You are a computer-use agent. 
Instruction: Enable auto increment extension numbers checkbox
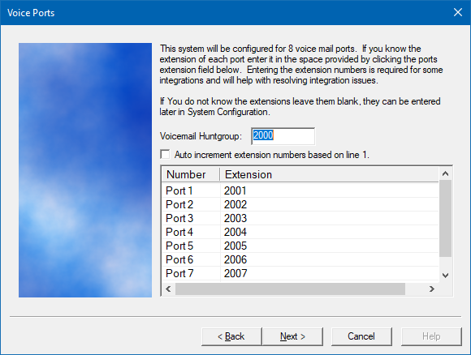[x=165, y=155]
